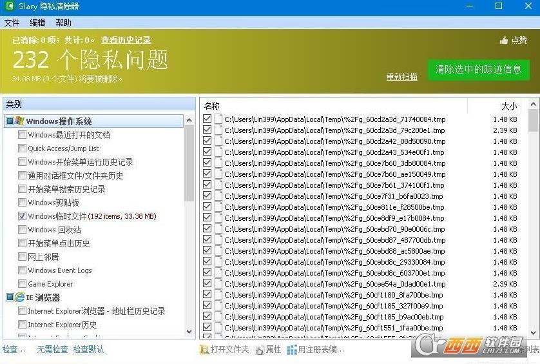Maximize the Glary window

[498, 6]
